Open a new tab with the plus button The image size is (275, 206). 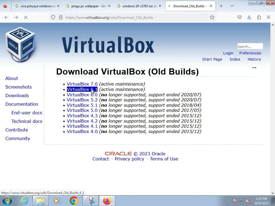pyautogui.click(x=221, y=6)
